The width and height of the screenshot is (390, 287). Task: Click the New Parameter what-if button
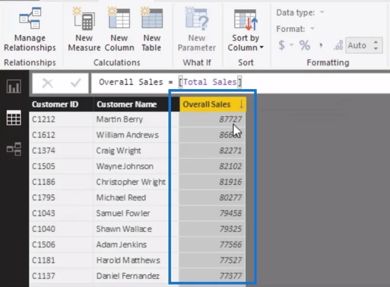pos(196,30)
